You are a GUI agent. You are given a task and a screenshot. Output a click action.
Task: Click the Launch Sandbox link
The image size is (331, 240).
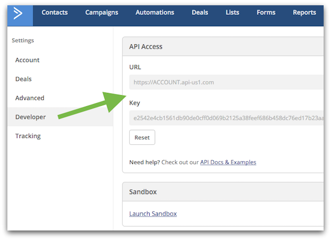[153, 214]
